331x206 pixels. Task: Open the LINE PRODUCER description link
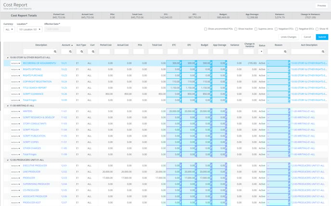[x=32, y=172]
